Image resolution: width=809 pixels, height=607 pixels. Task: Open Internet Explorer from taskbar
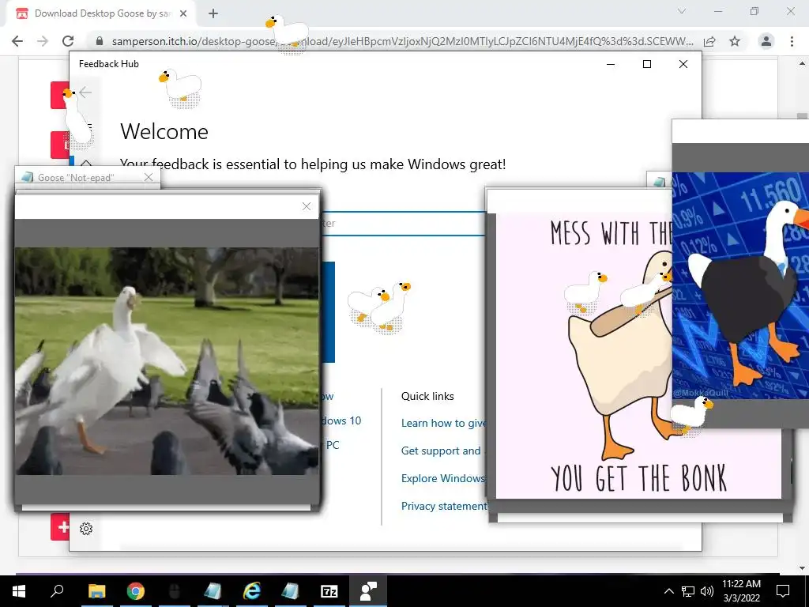pos(252,590)
